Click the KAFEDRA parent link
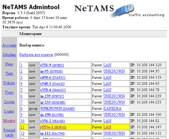The height and width of the screenshot is (139, 169). coord(112,108)
